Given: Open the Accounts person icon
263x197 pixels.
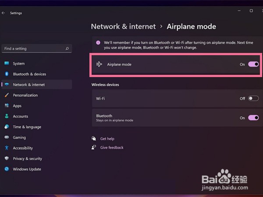Looking at the screenshot, I should click(7, 116).
